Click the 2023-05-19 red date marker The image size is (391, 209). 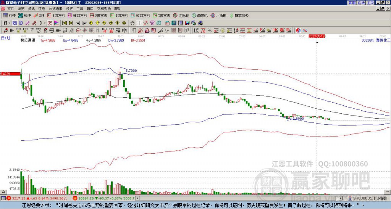tap(317, 36)
